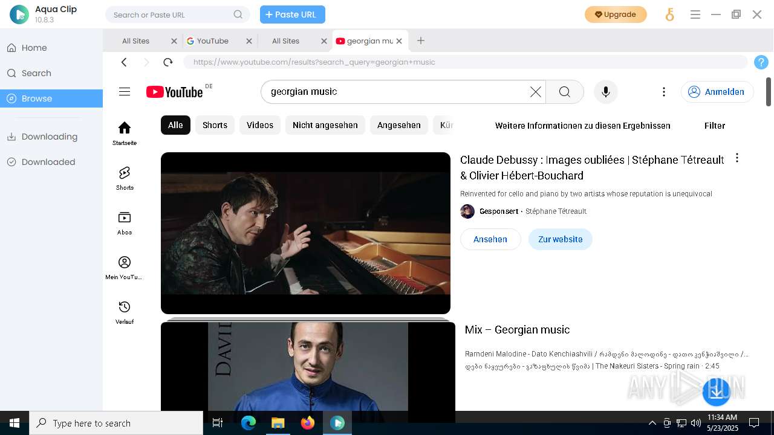The width and height of the screenshot is (774, 435).
Task: Open the Downloading list
Action: pos(51,137)
